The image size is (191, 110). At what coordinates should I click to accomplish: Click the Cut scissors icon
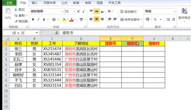[x=16, y=10]
